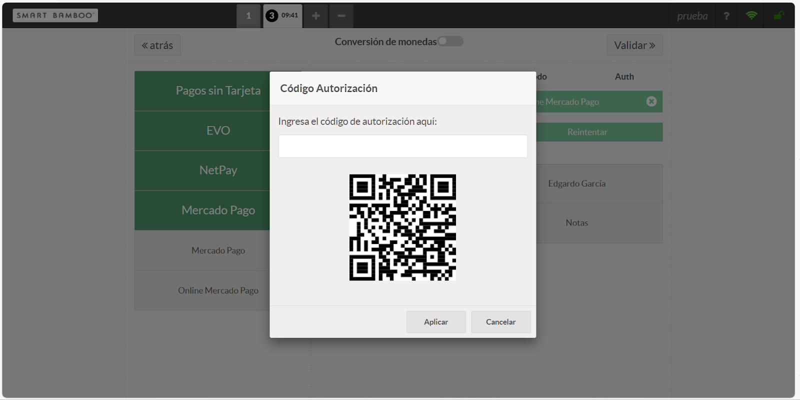Click the Auth column header
800x400 pixels.
pyautogui.click(x=624, y=76)
